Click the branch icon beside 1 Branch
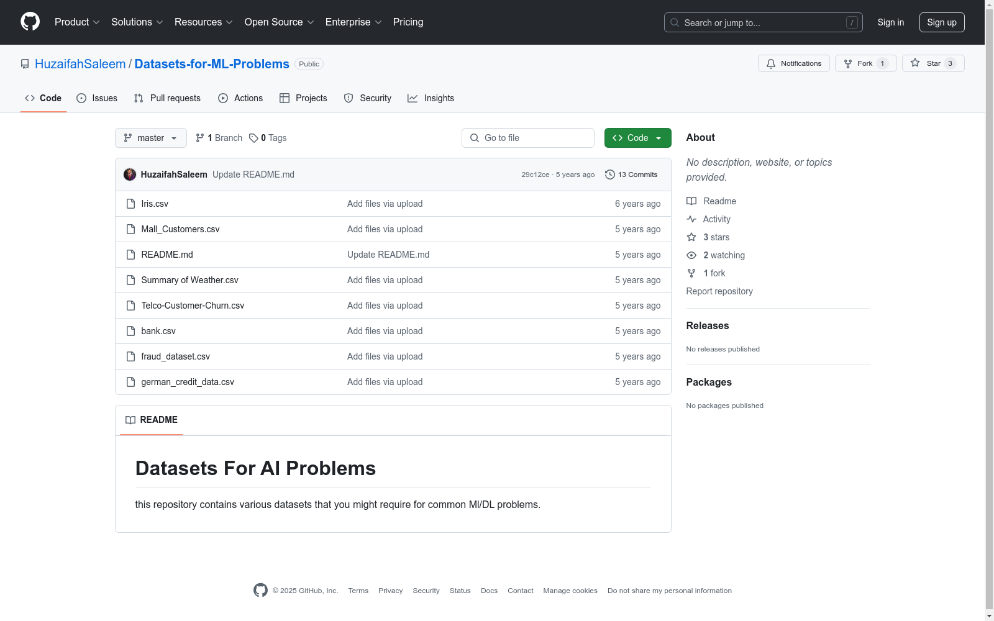The image size is (994, 621). (200, 138)
